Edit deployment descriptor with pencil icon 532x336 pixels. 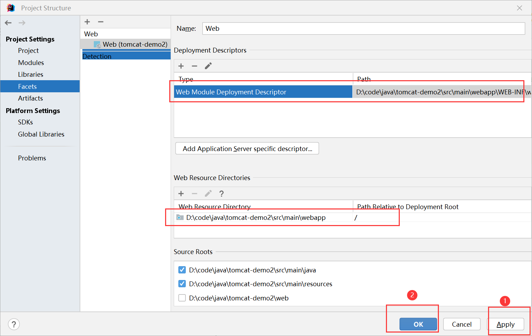(208, 66)
